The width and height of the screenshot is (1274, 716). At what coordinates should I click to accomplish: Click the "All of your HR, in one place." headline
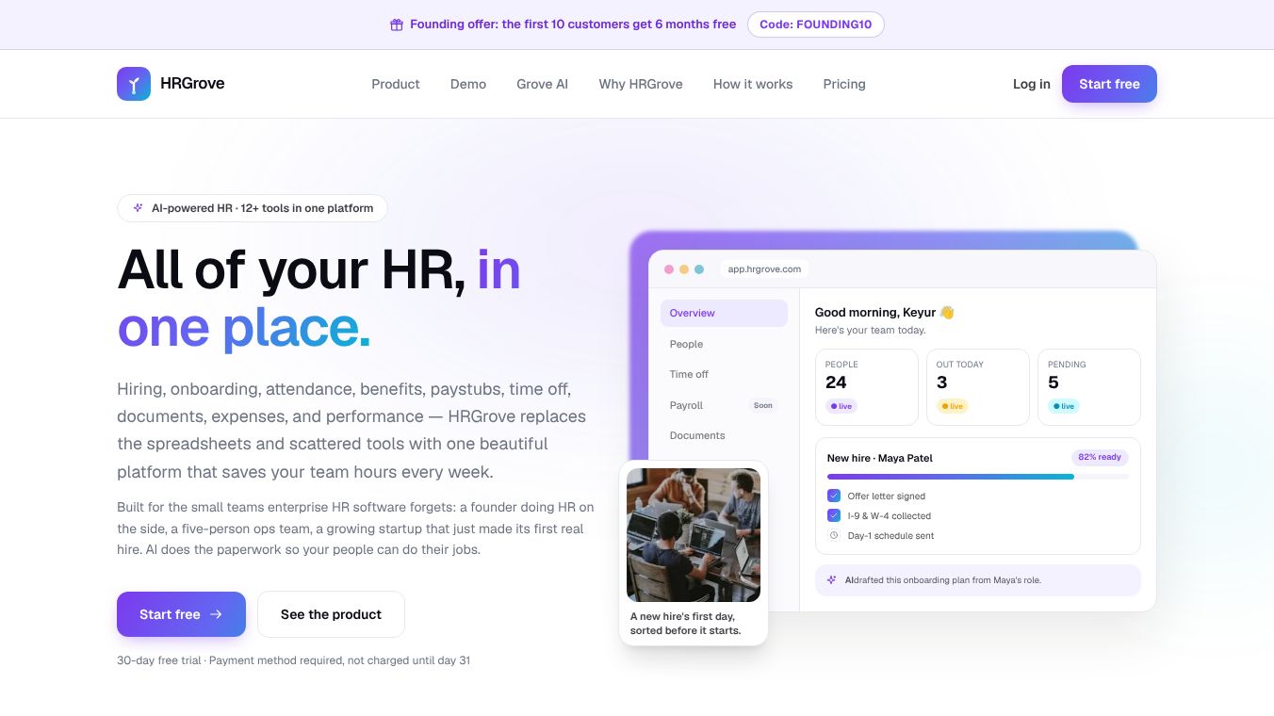click(x=319, y=299)
